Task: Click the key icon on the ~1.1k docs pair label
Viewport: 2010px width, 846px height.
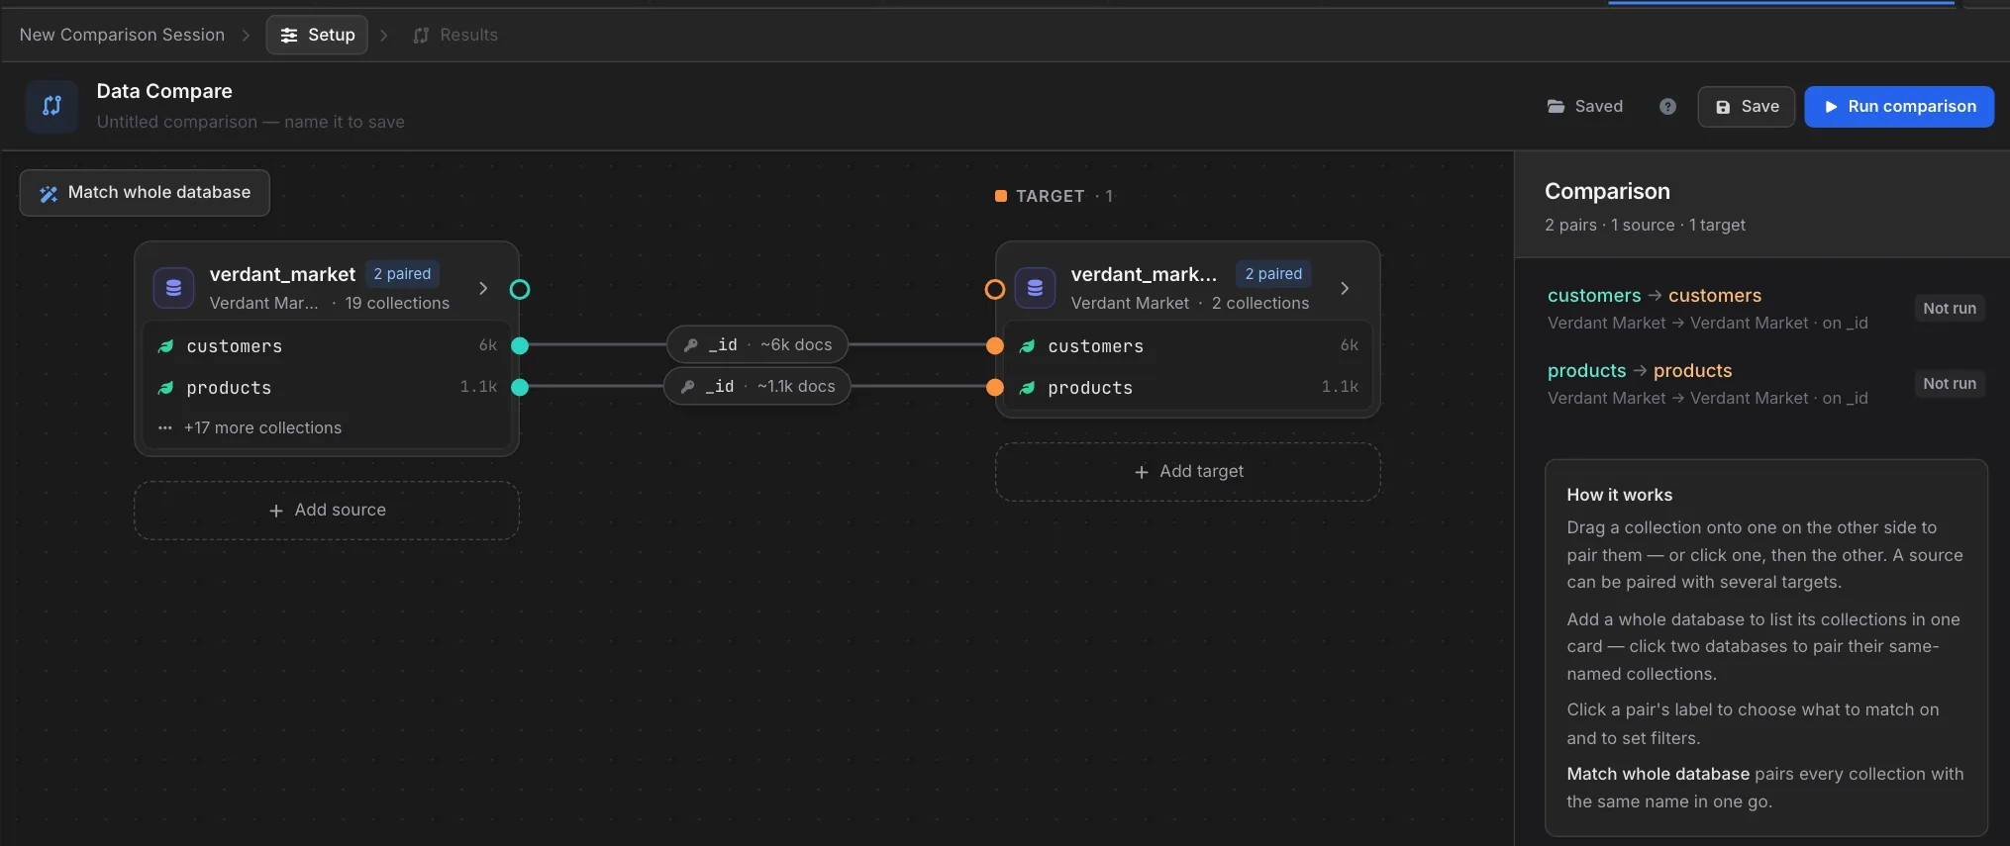Action: 687,387
